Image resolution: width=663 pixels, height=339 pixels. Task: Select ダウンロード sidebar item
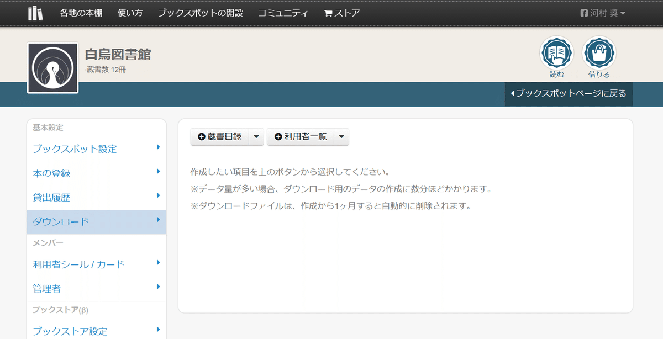(97, 221)
